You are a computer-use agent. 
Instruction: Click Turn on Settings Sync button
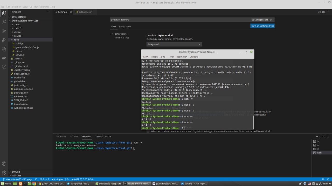262,26
